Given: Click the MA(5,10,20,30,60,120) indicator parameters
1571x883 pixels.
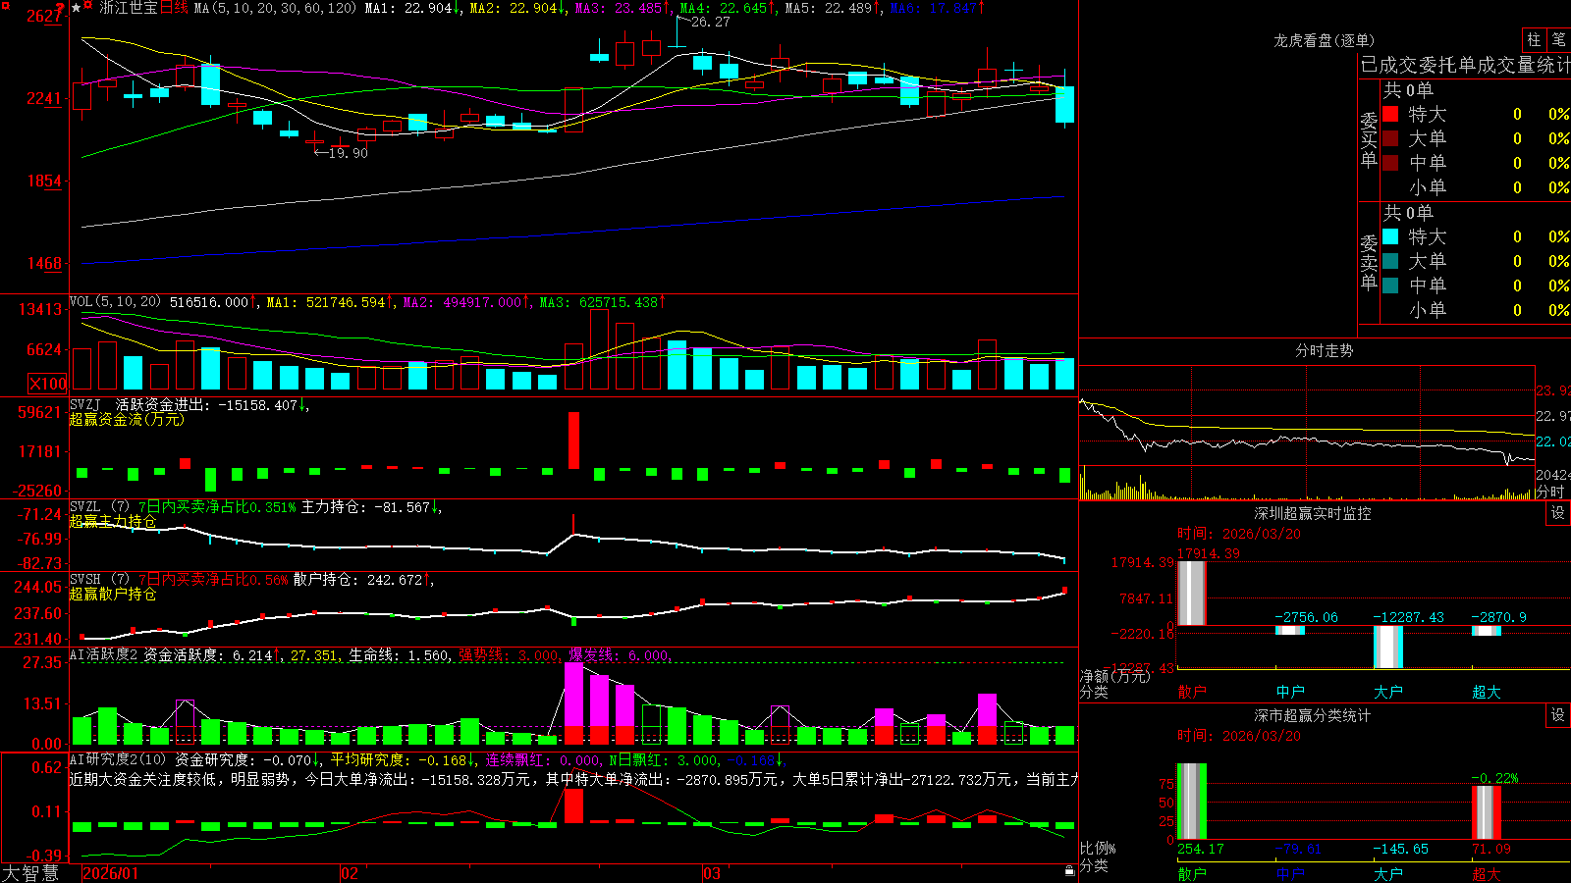Looking at the screenshot, I should [x=275, y=8].
